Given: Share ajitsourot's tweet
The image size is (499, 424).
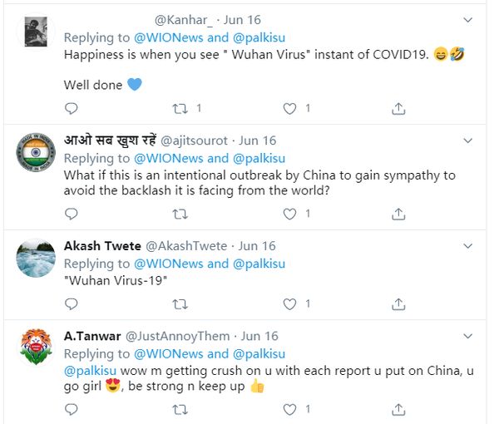Looking at the screenshot, I should pyautogui.click(x=398, y=214).
